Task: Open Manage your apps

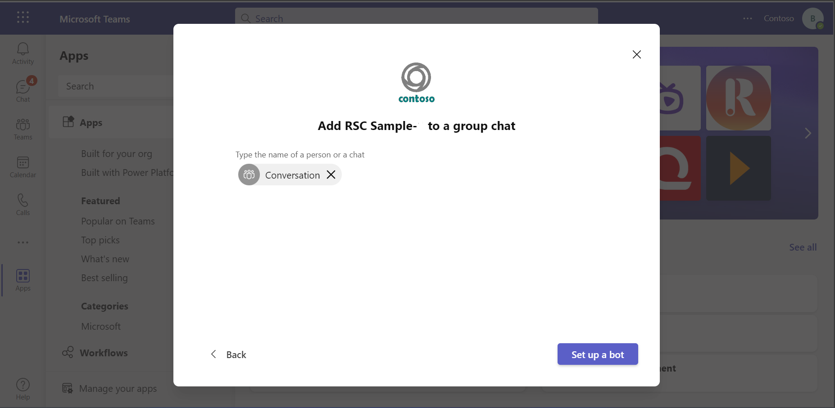Action: 109,388
